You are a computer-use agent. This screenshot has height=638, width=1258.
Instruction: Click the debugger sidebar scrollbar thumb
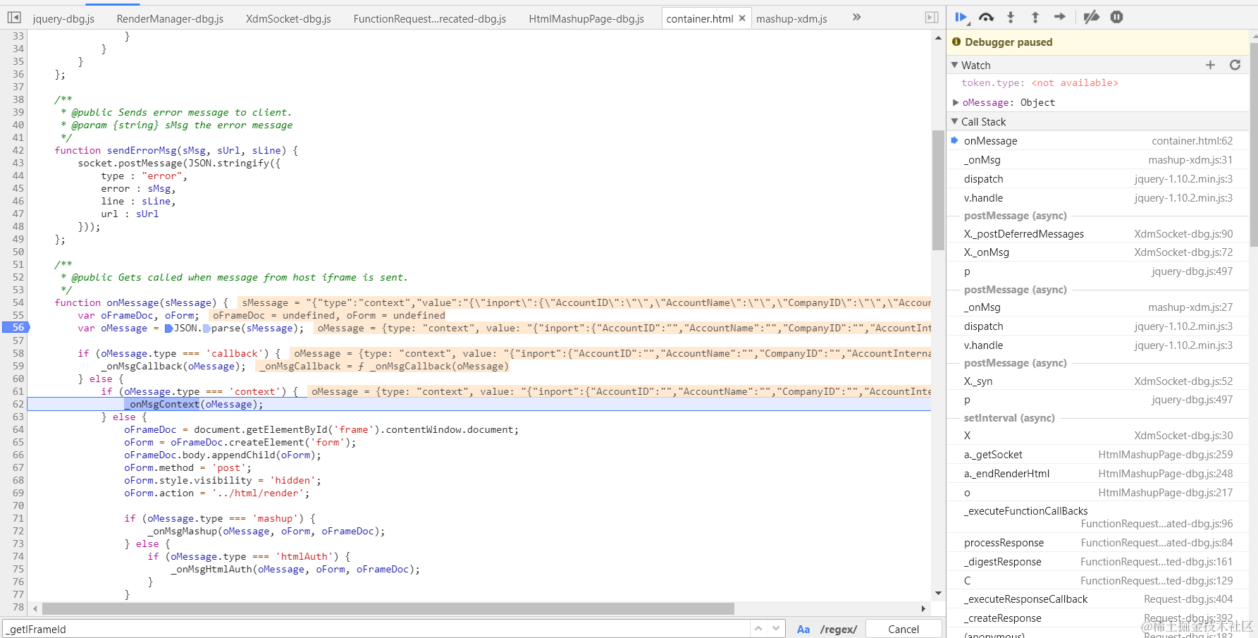[x=1253, y=145]
